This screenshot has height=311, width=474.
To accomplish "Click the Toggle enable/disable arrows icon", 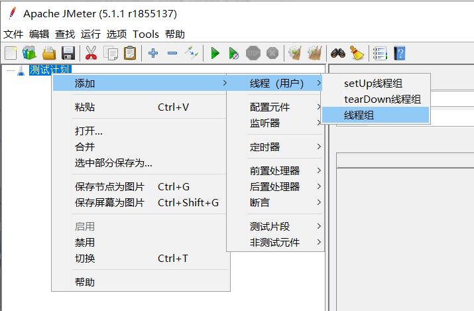I will pyautogui.click(x=192, y=53).
